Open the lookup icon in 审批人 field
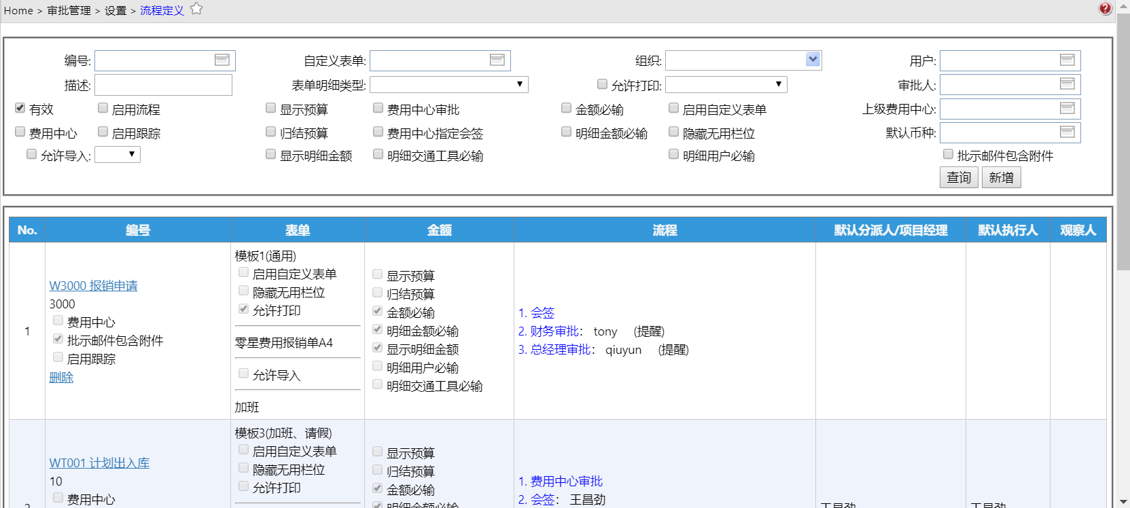Viewport: 1130px width, 508px height. 1067,84
